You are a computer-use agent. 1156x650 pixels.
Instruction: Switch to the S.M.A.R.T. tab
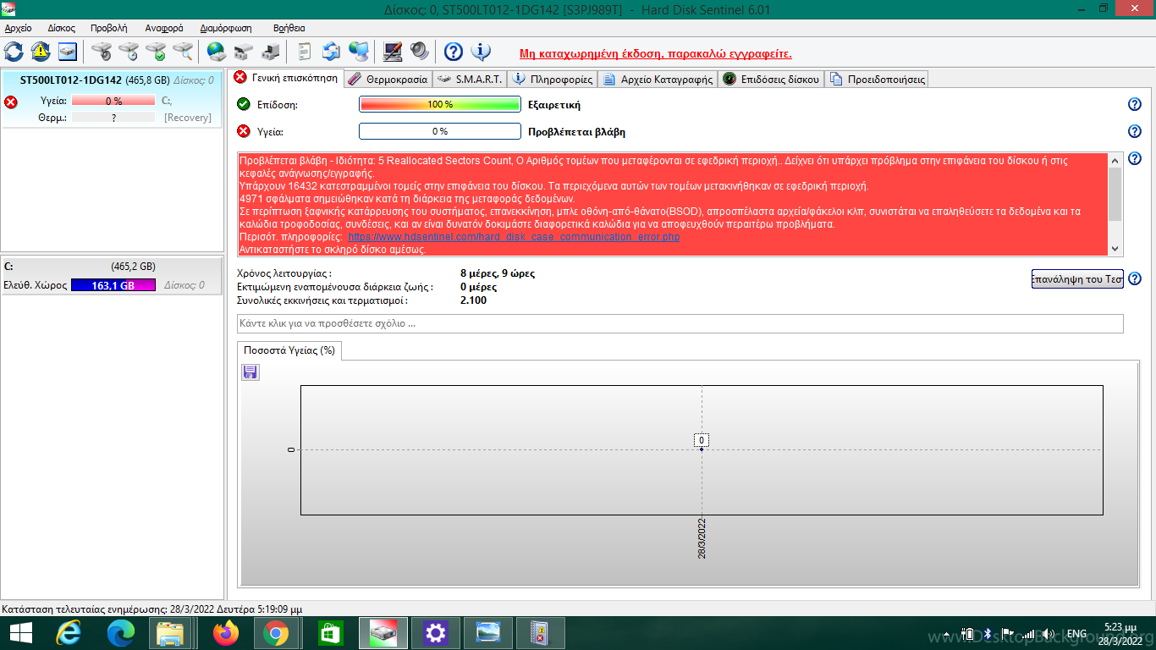coord(471,80)
